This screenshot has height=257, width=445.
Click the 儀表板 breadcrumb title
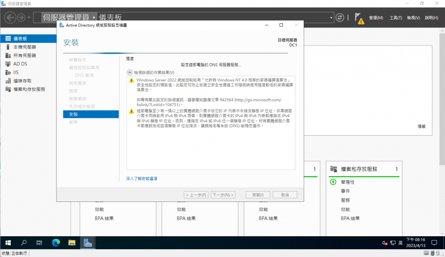click(x=110, y=17)
